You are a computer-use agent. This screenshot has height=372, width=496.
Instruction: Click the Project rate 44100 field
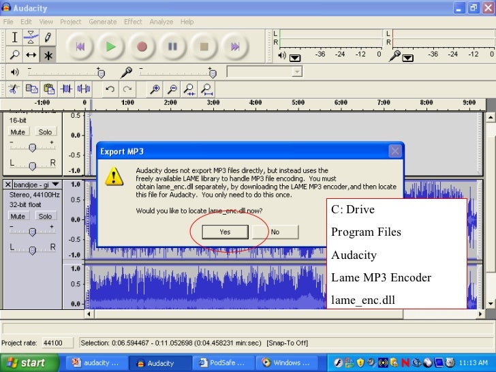(57, 343)
